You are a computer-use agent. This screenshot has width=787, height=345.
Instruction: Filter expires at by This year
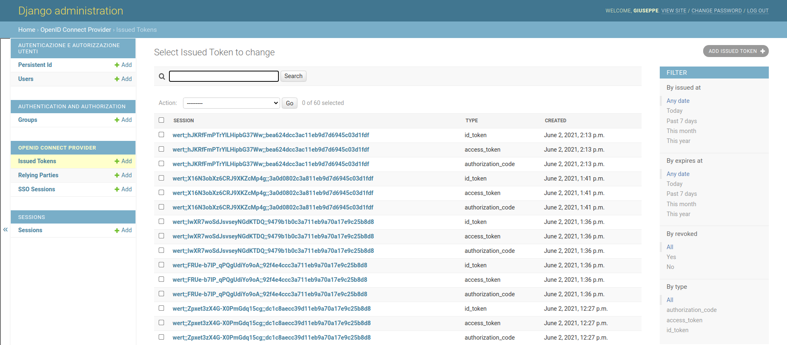pos(678,214)
